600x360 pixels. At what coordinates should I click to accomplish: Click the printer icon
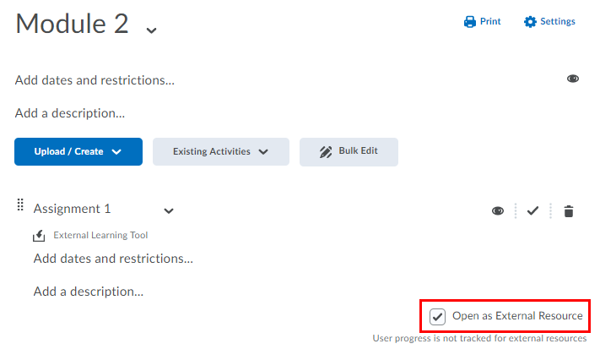470,22
